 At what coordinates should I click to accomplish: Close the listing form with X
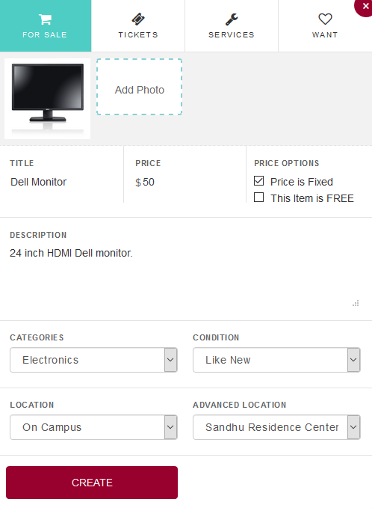(x=365, y=6)
